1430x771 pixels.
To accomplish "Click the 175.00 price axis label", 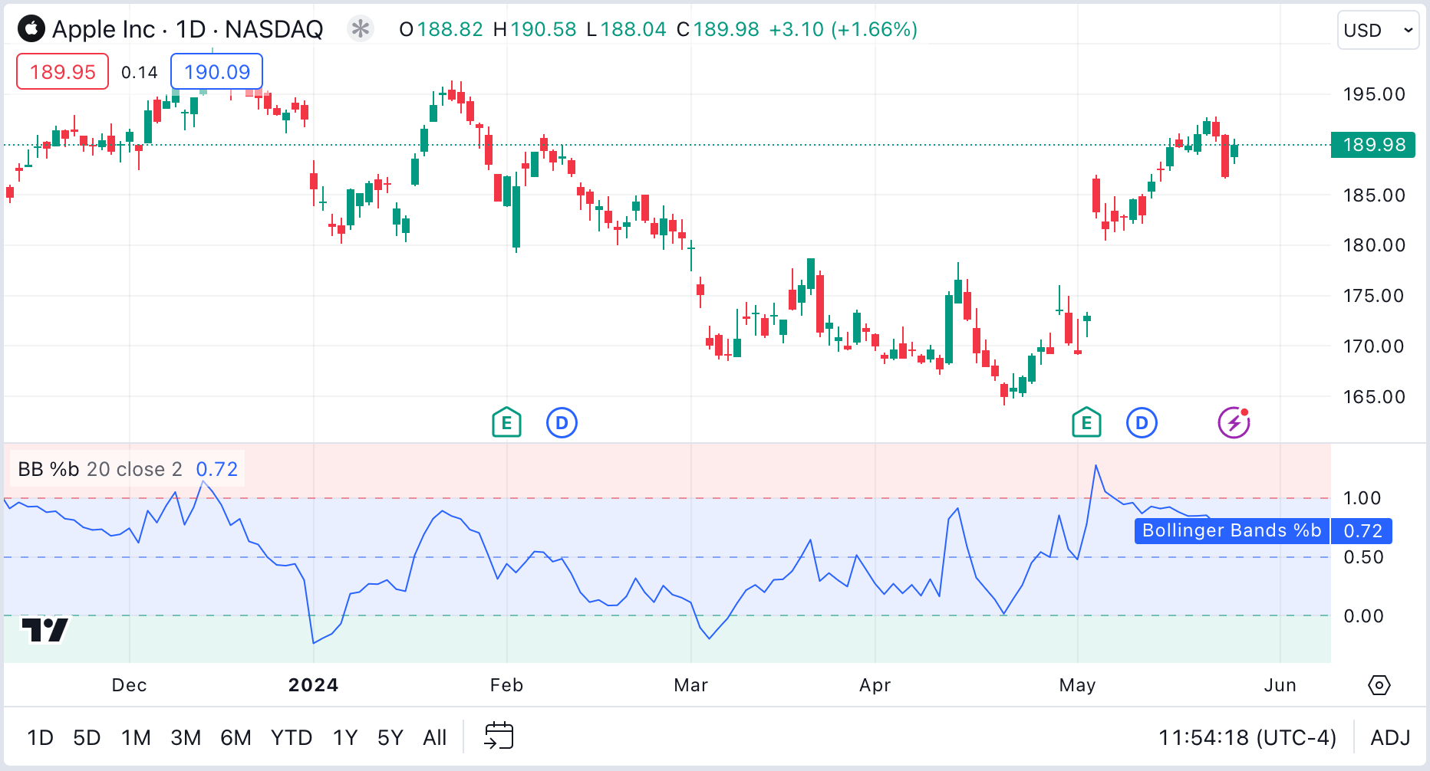I will 1374,296.
